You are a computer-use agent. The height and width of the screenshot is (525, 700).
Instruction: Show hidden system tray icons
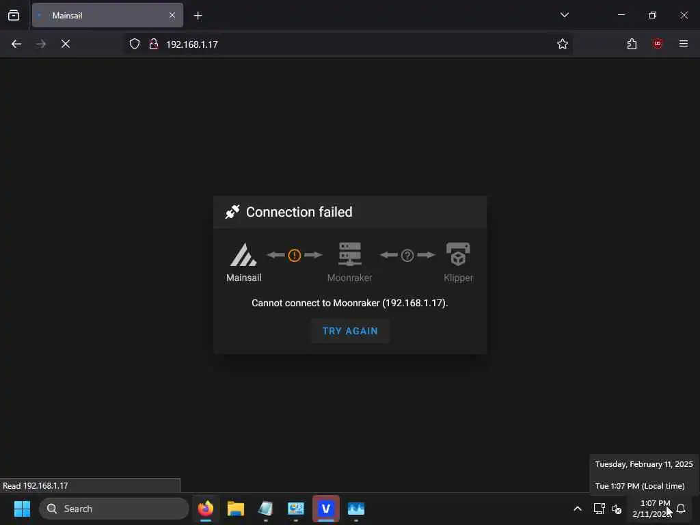pos(577,509)
